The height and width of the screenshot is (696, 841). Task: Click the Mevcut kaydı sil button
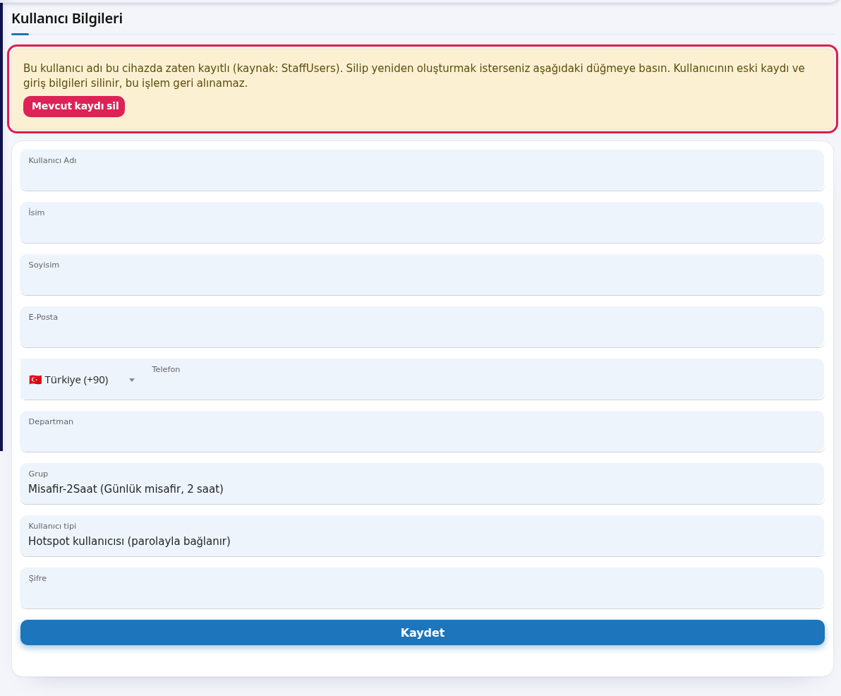coord(74,107)
